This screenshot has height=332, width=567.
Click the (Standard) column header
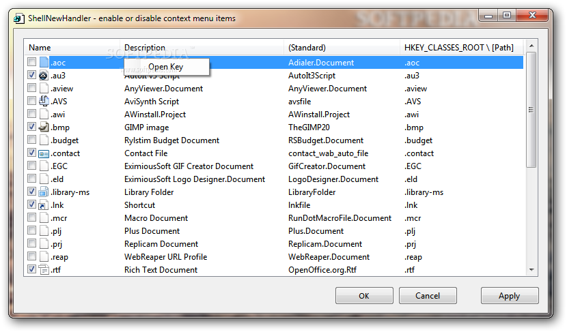tap(342, 48)
